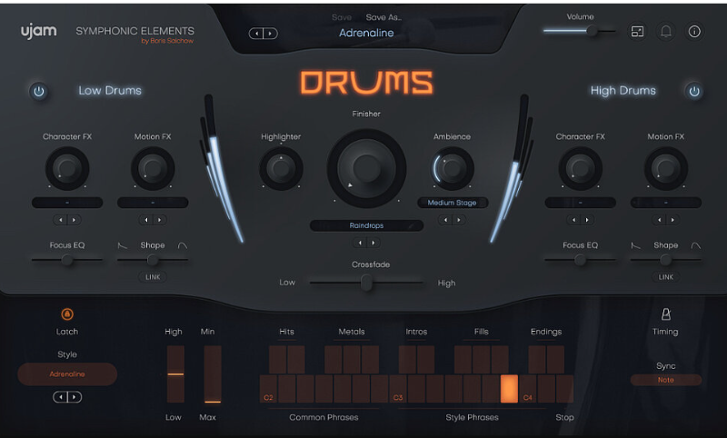Click the Min/Max velocity bar
Image resolution: width=727 pixels, height=438 pixels.
[213, 374]
